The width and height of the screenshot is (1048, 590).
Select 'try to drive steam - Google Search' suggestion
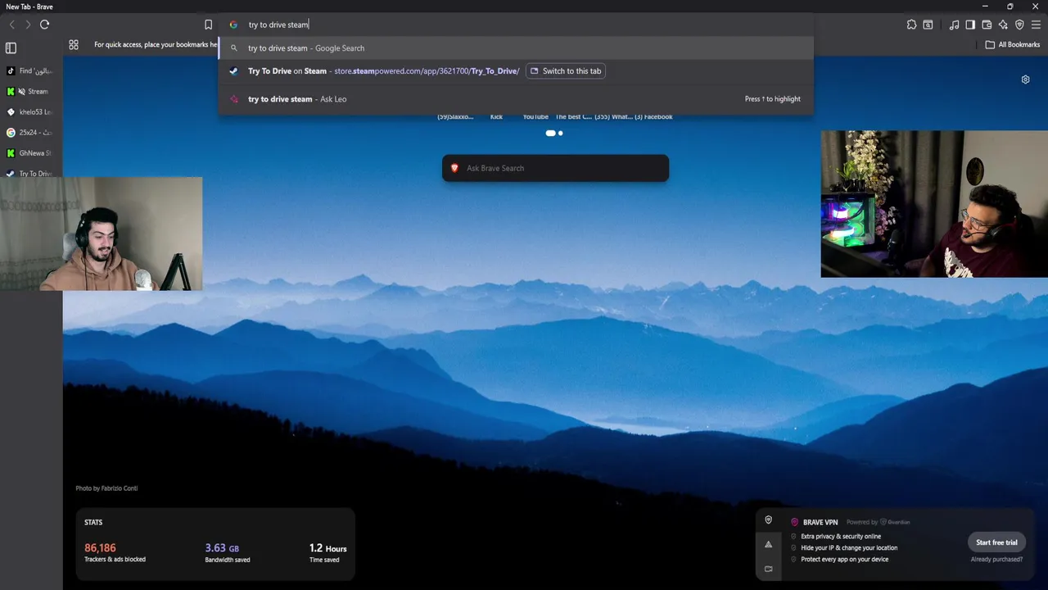click(x=516, y=48)
